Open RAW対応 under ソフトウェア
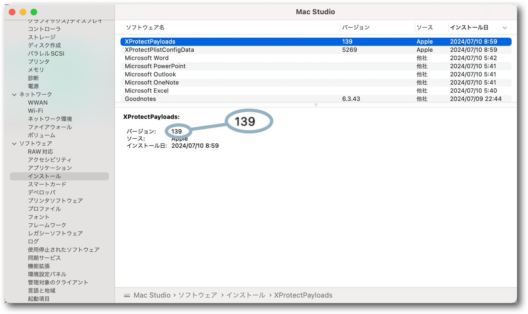 [x=40, y=151]
